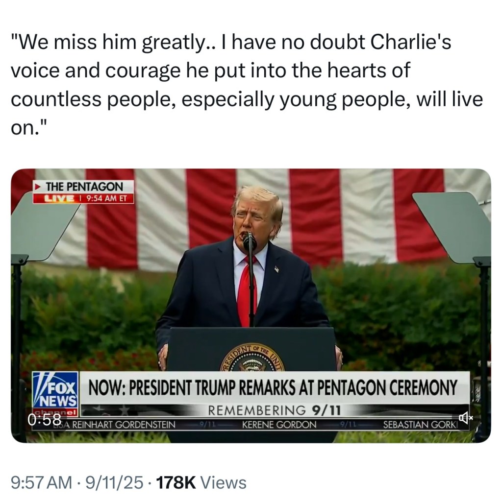The image size is (502, 501).
Task: Click the Fox News channel logo
Action: tap(56, 390)
